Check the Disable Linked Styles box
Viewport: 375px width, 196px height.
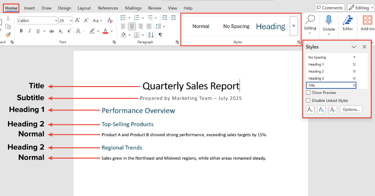308,100
